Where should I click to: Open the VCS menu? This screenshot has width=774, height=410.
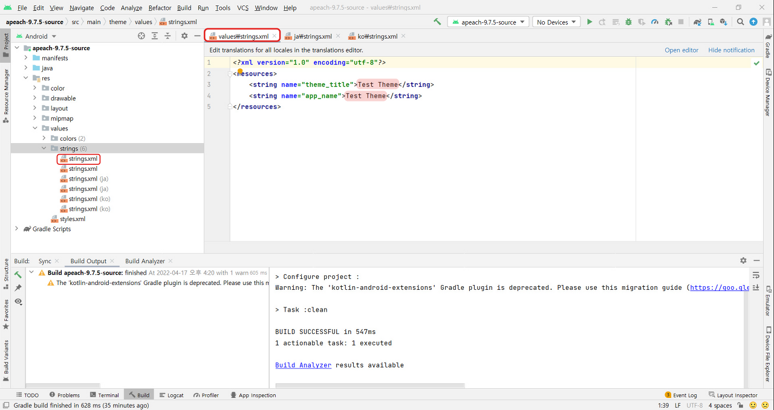242,8
